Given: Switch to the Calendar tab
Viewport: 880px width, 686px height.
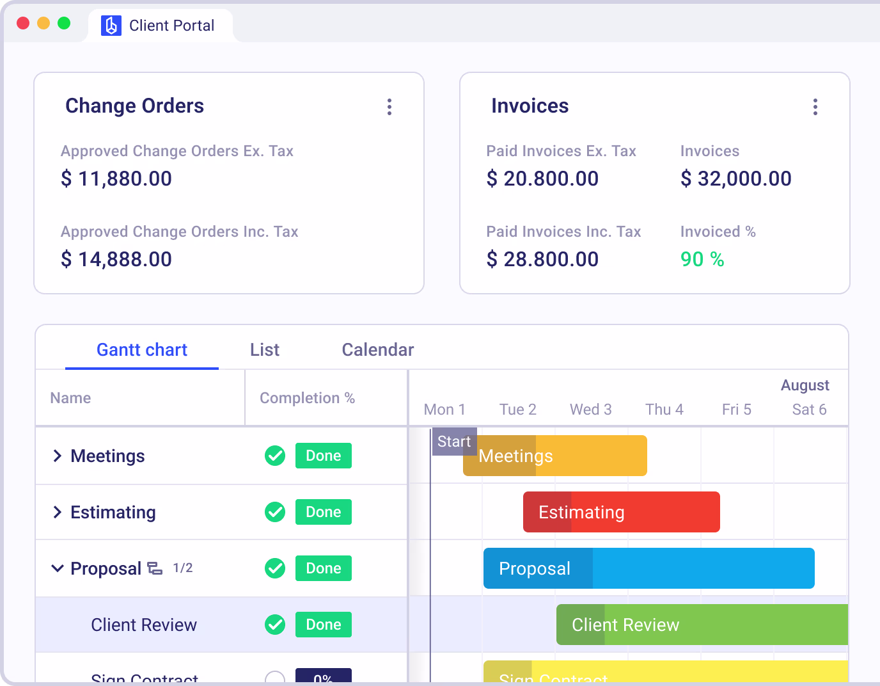Looking at the screenshot, I should pyautogui.click(x=378, y=349).
